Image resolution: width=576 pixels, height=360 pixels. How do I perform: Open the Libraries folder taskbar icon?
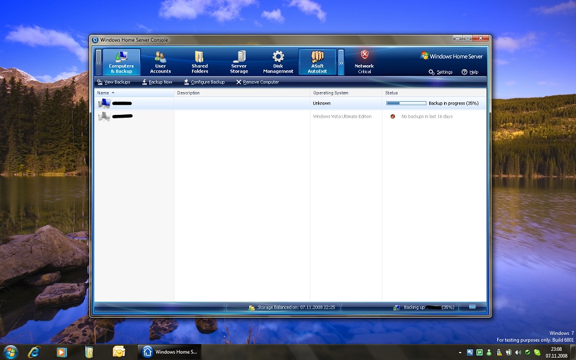tap(89, 352)
